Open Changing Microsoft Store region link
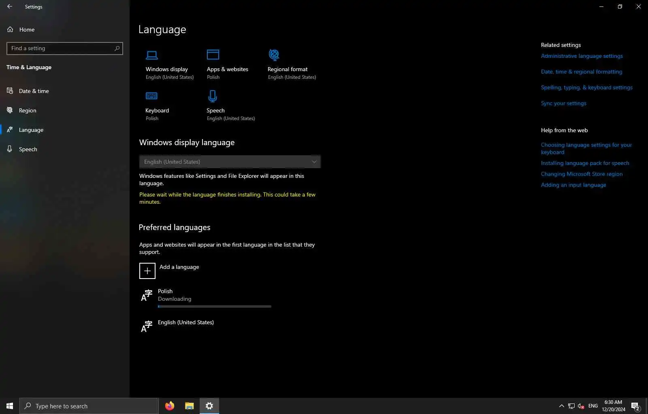Viewport: 648px width, 414px height. [x=582, y=174]
